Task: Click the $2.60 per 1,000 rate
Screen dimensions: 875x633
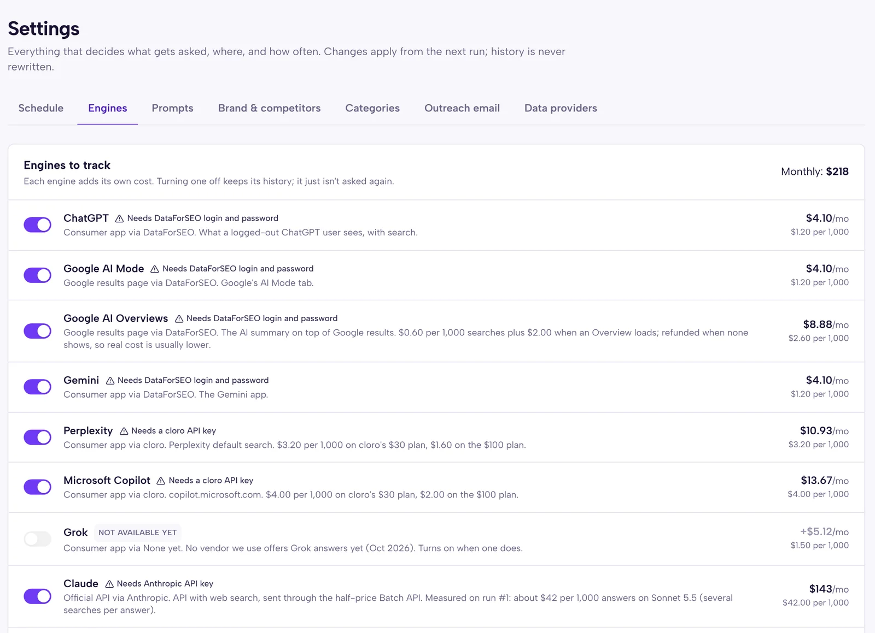Action: (x=819, y=338)
